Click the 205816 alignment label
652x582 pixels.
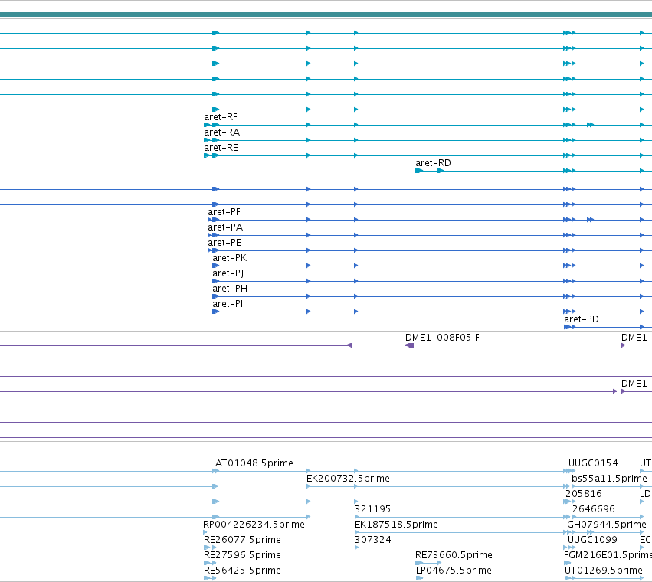pyautogui.click(x=583, y=494)
